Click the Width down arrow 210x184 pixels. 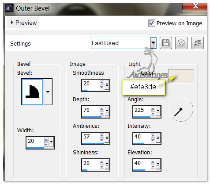click(46, 145)
